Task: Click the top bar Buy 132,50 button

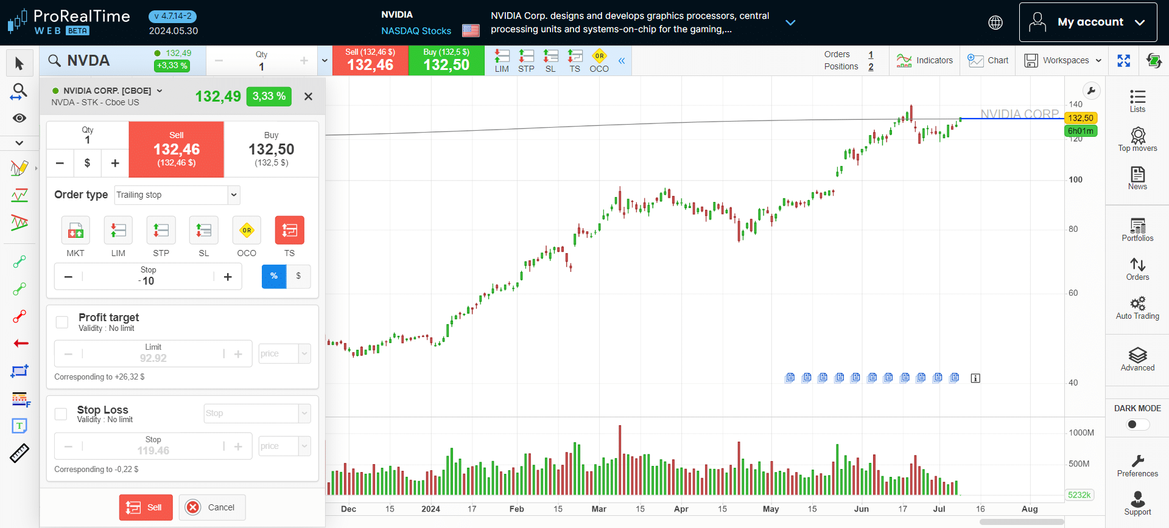Action: click(x=446, y=60)
